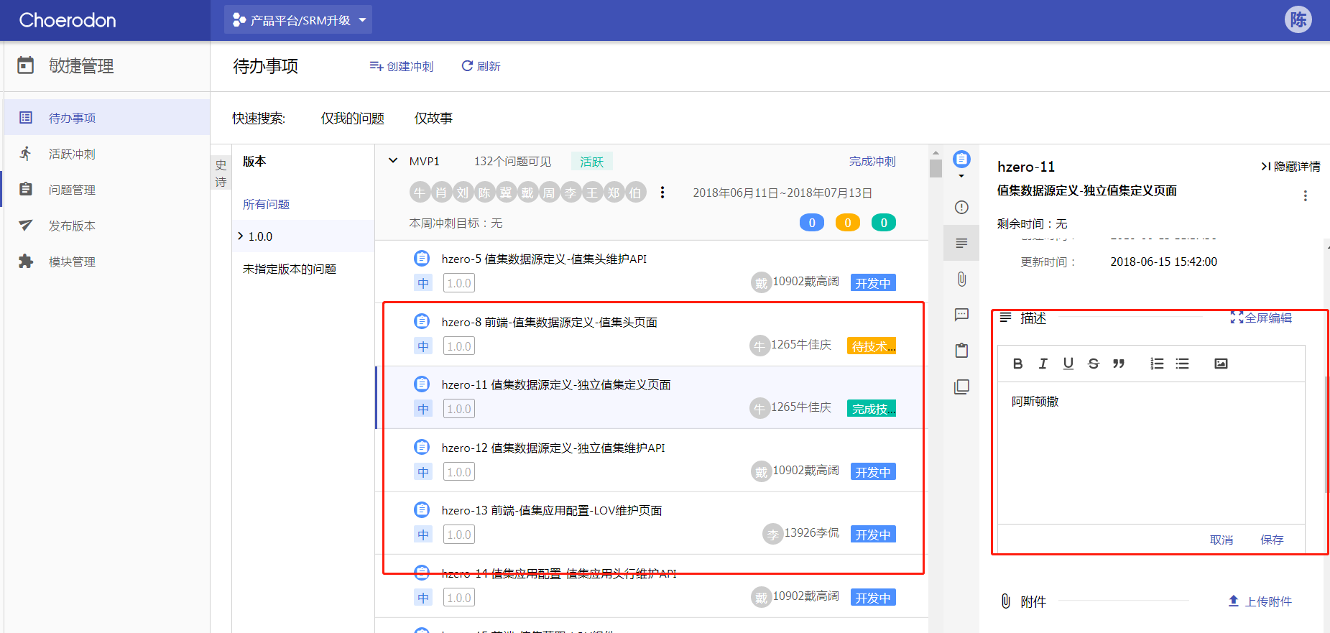Jump to description section icon

click(961, 243)
